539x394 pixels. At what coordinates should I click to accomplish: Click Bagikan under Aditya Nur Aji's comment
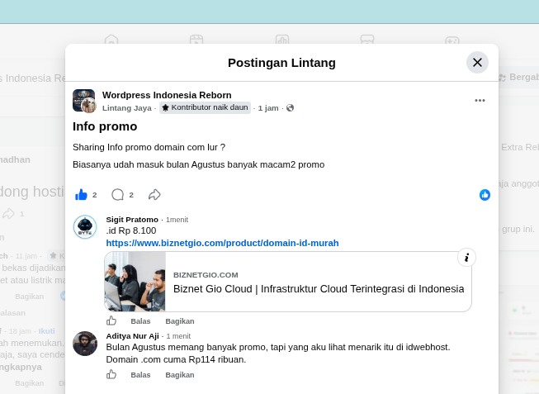tap(180, 375)
